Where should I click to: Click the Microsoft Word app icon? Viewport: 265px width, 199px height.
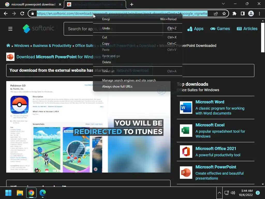(186, 108)
